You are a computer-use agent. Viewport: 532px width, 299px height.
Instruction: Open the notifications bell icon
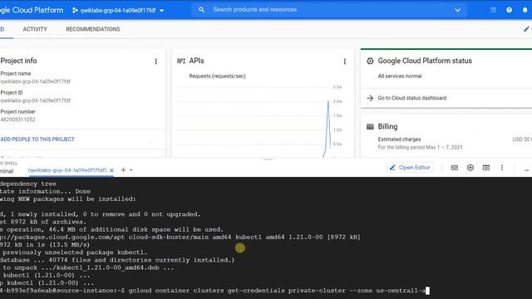coord(525,10)
